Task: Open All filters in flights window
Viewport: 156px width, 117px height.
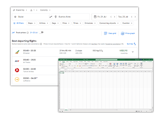Action: coord(19,23)
